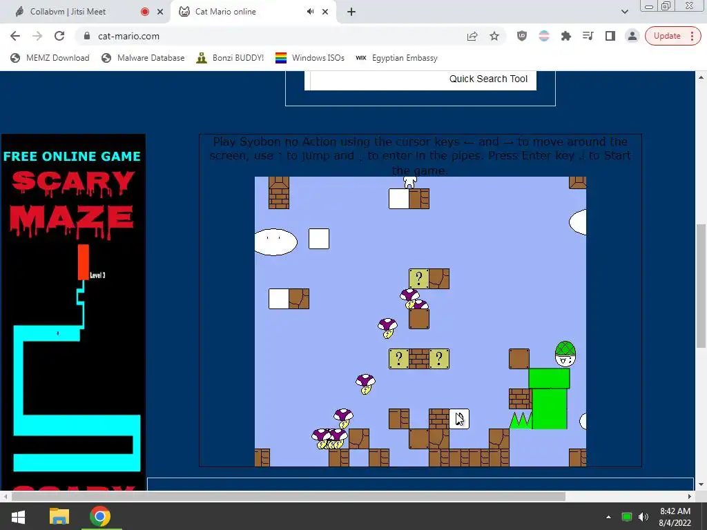Click the right question block in row

tap(439, 359)
